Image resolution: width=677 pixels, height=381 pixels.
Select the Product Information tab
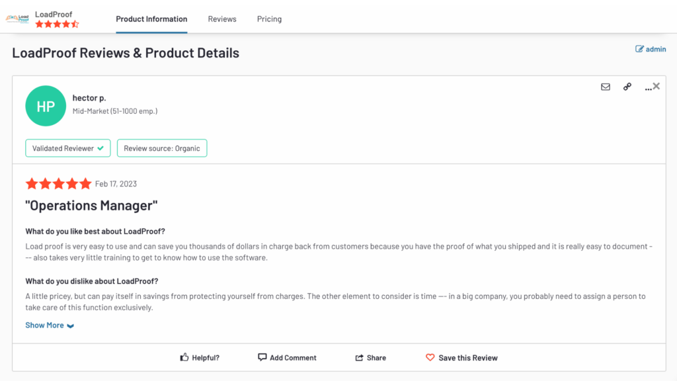click(151, 19)
